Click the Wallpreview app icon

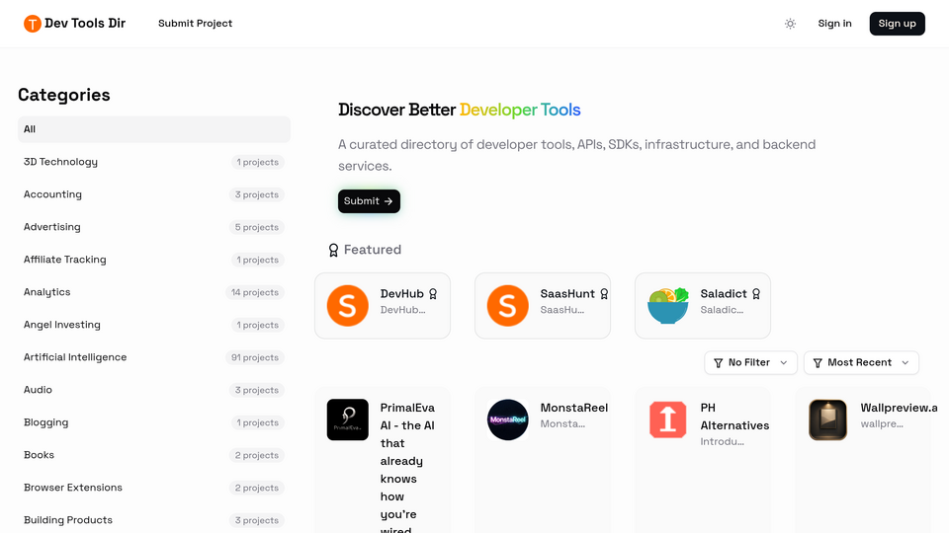(828, 419)
